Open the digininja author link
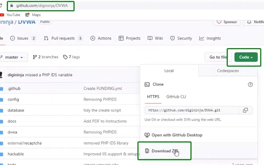 click(x=16, y=75)
